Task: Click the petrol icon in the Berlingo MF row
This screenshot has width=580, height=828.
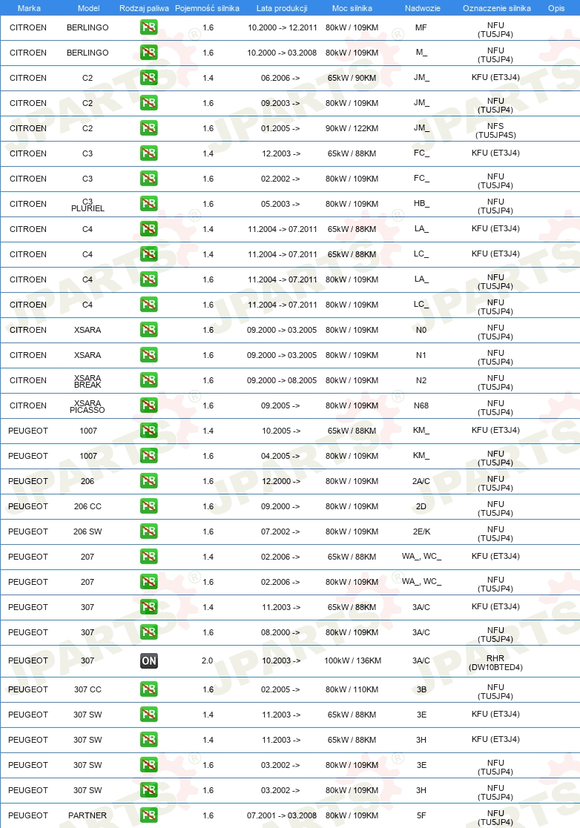Action: pos(149,27)
